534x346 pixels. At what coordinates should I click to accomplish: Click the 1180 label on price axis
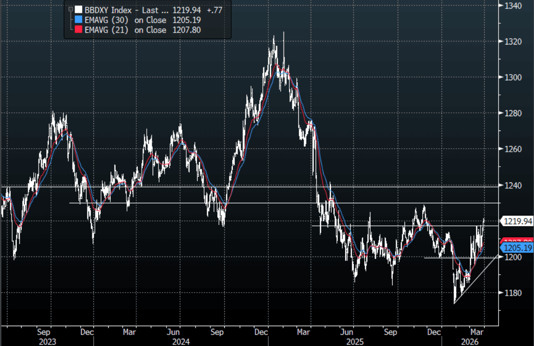pos(514,293)
